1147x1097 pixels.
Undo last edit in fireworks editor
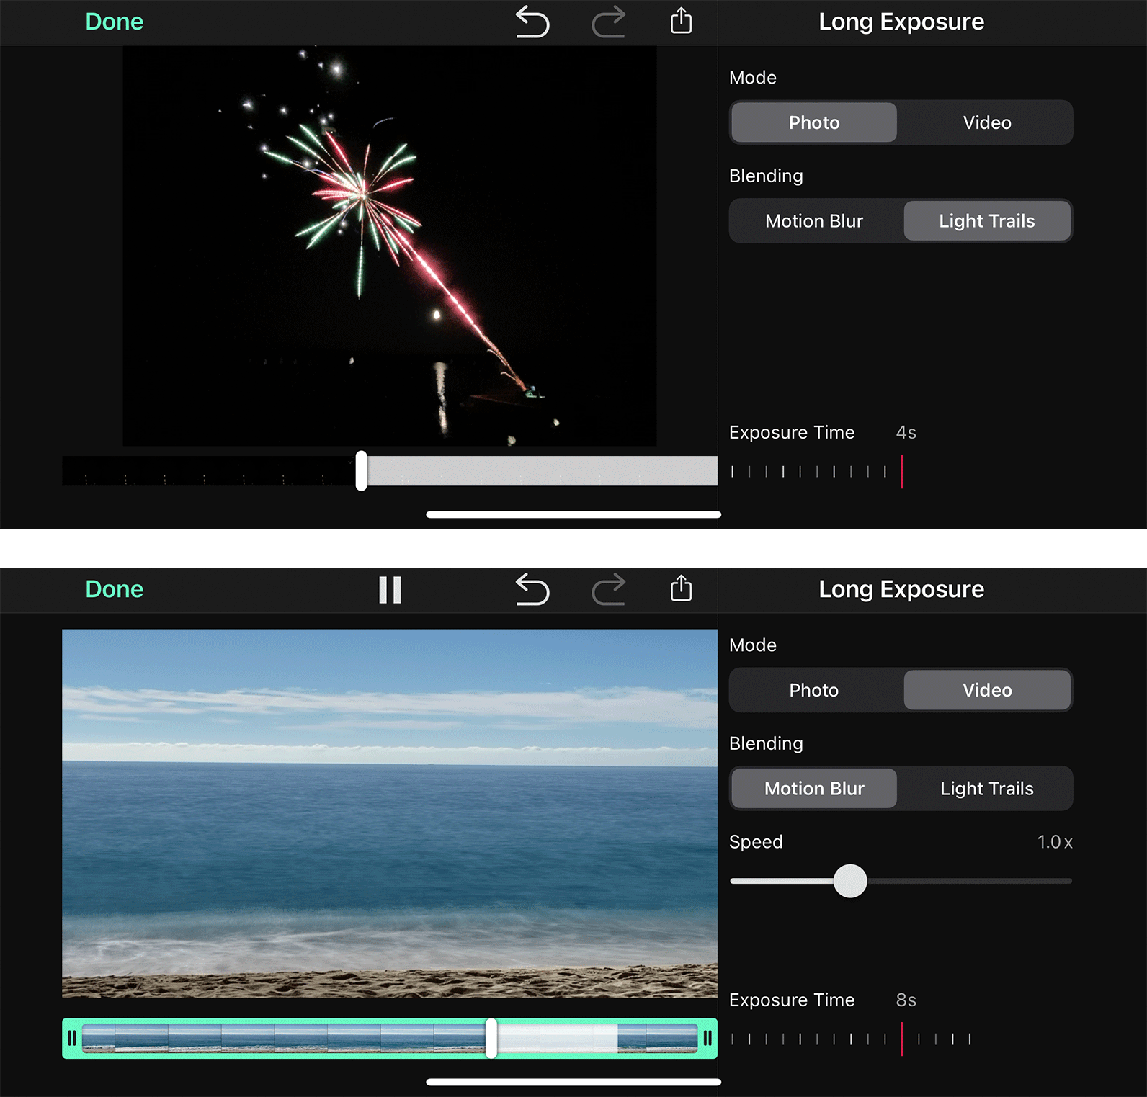532,22
